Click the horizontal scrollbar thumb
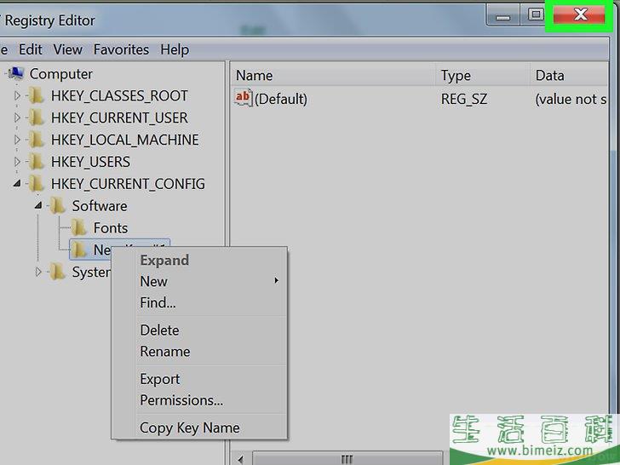Screen dimensions: 620x465 click(347, 459)
